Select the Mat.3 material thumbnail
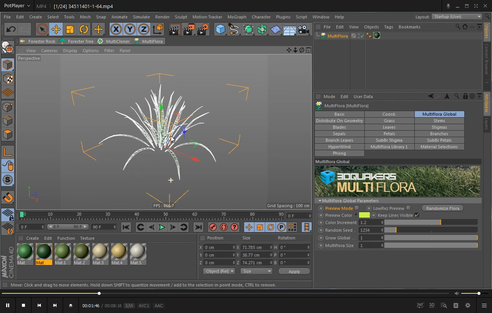492x313 pixels. point(101,254)
